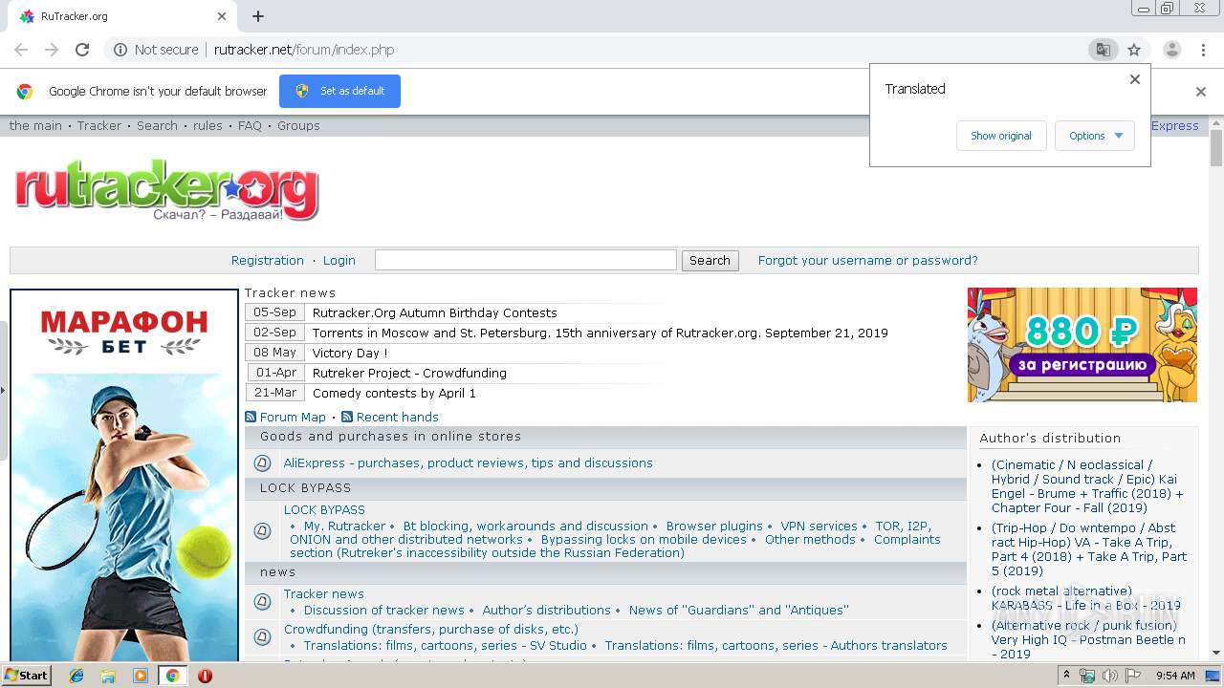Open Rutreker Project - Crowdfunding news
Screen dimensions: 1224x688
(409, 373)
